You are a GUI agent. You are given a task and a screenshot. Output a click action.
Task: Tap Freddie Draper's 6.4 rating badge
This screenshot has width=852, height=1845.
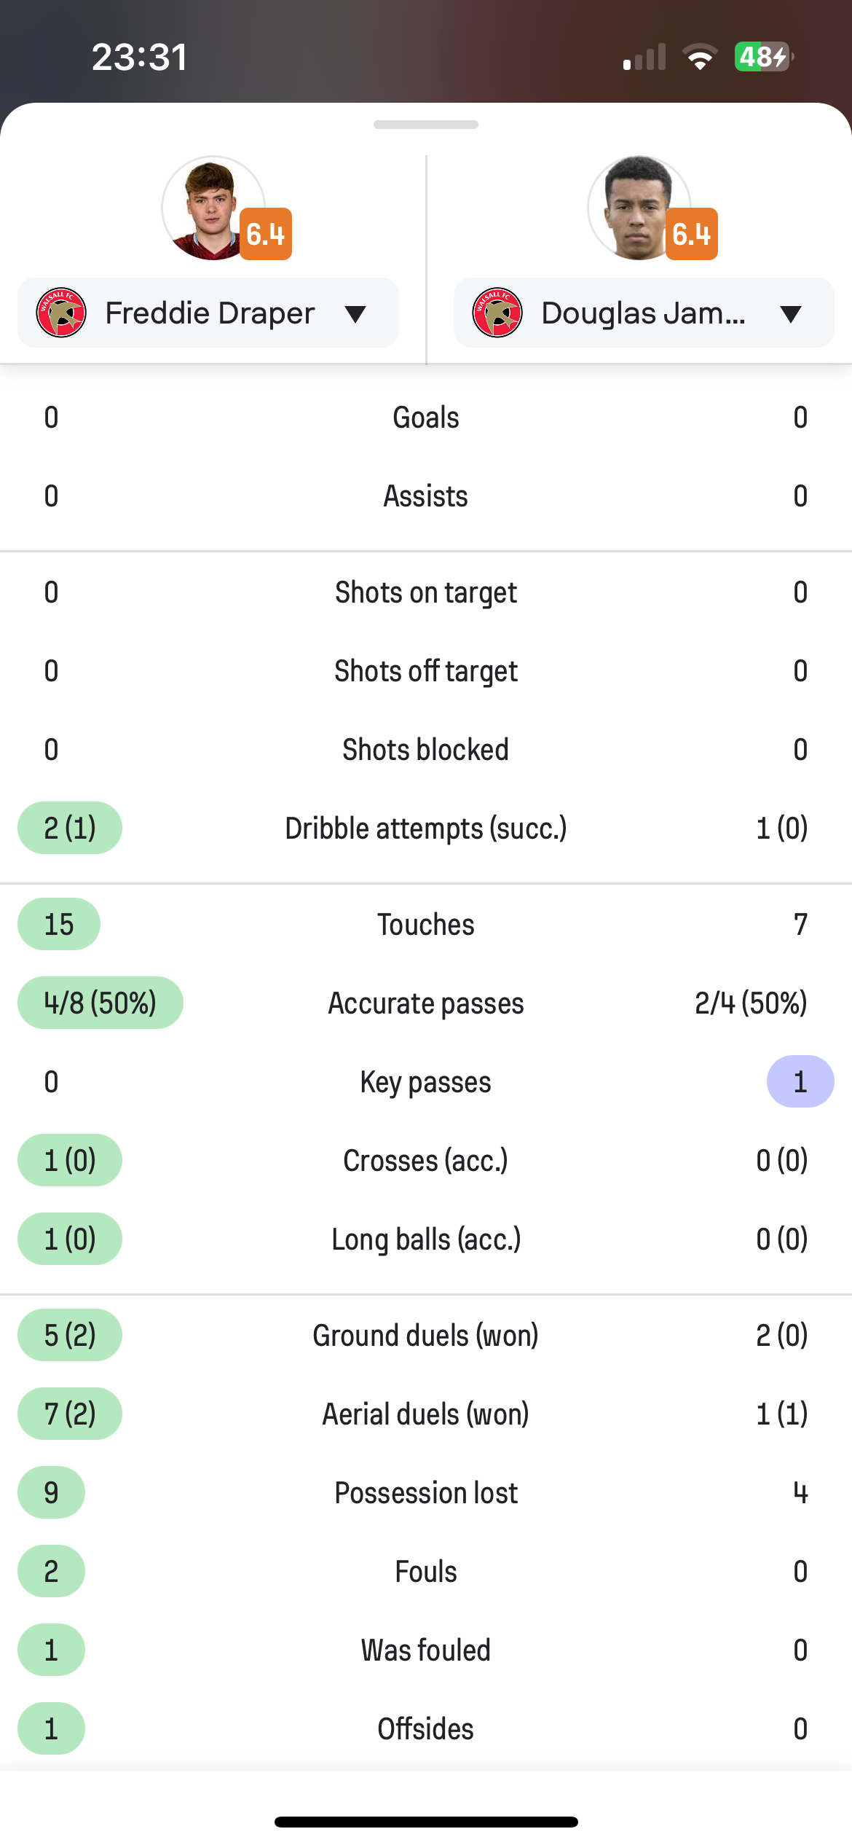(266, 234)
